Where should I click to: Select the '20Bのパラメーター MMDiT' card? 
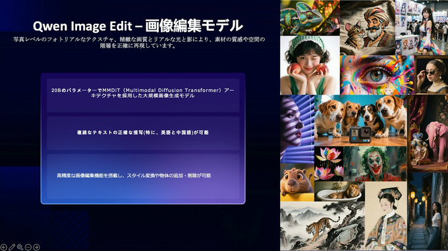(x=143, y=95)
